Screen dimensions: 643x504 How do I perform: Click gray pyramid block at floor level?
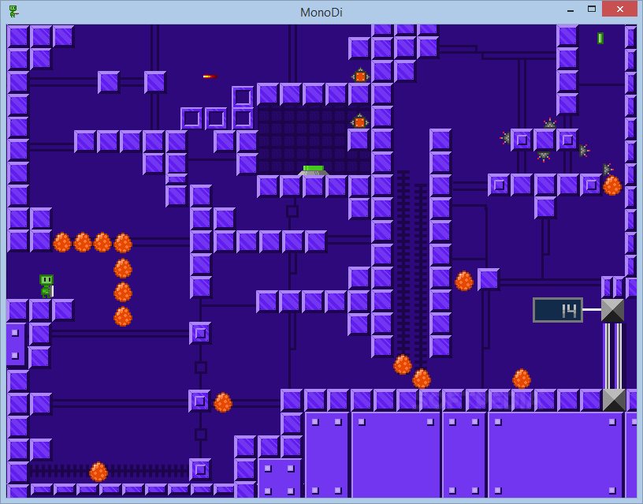coord(614,400)
